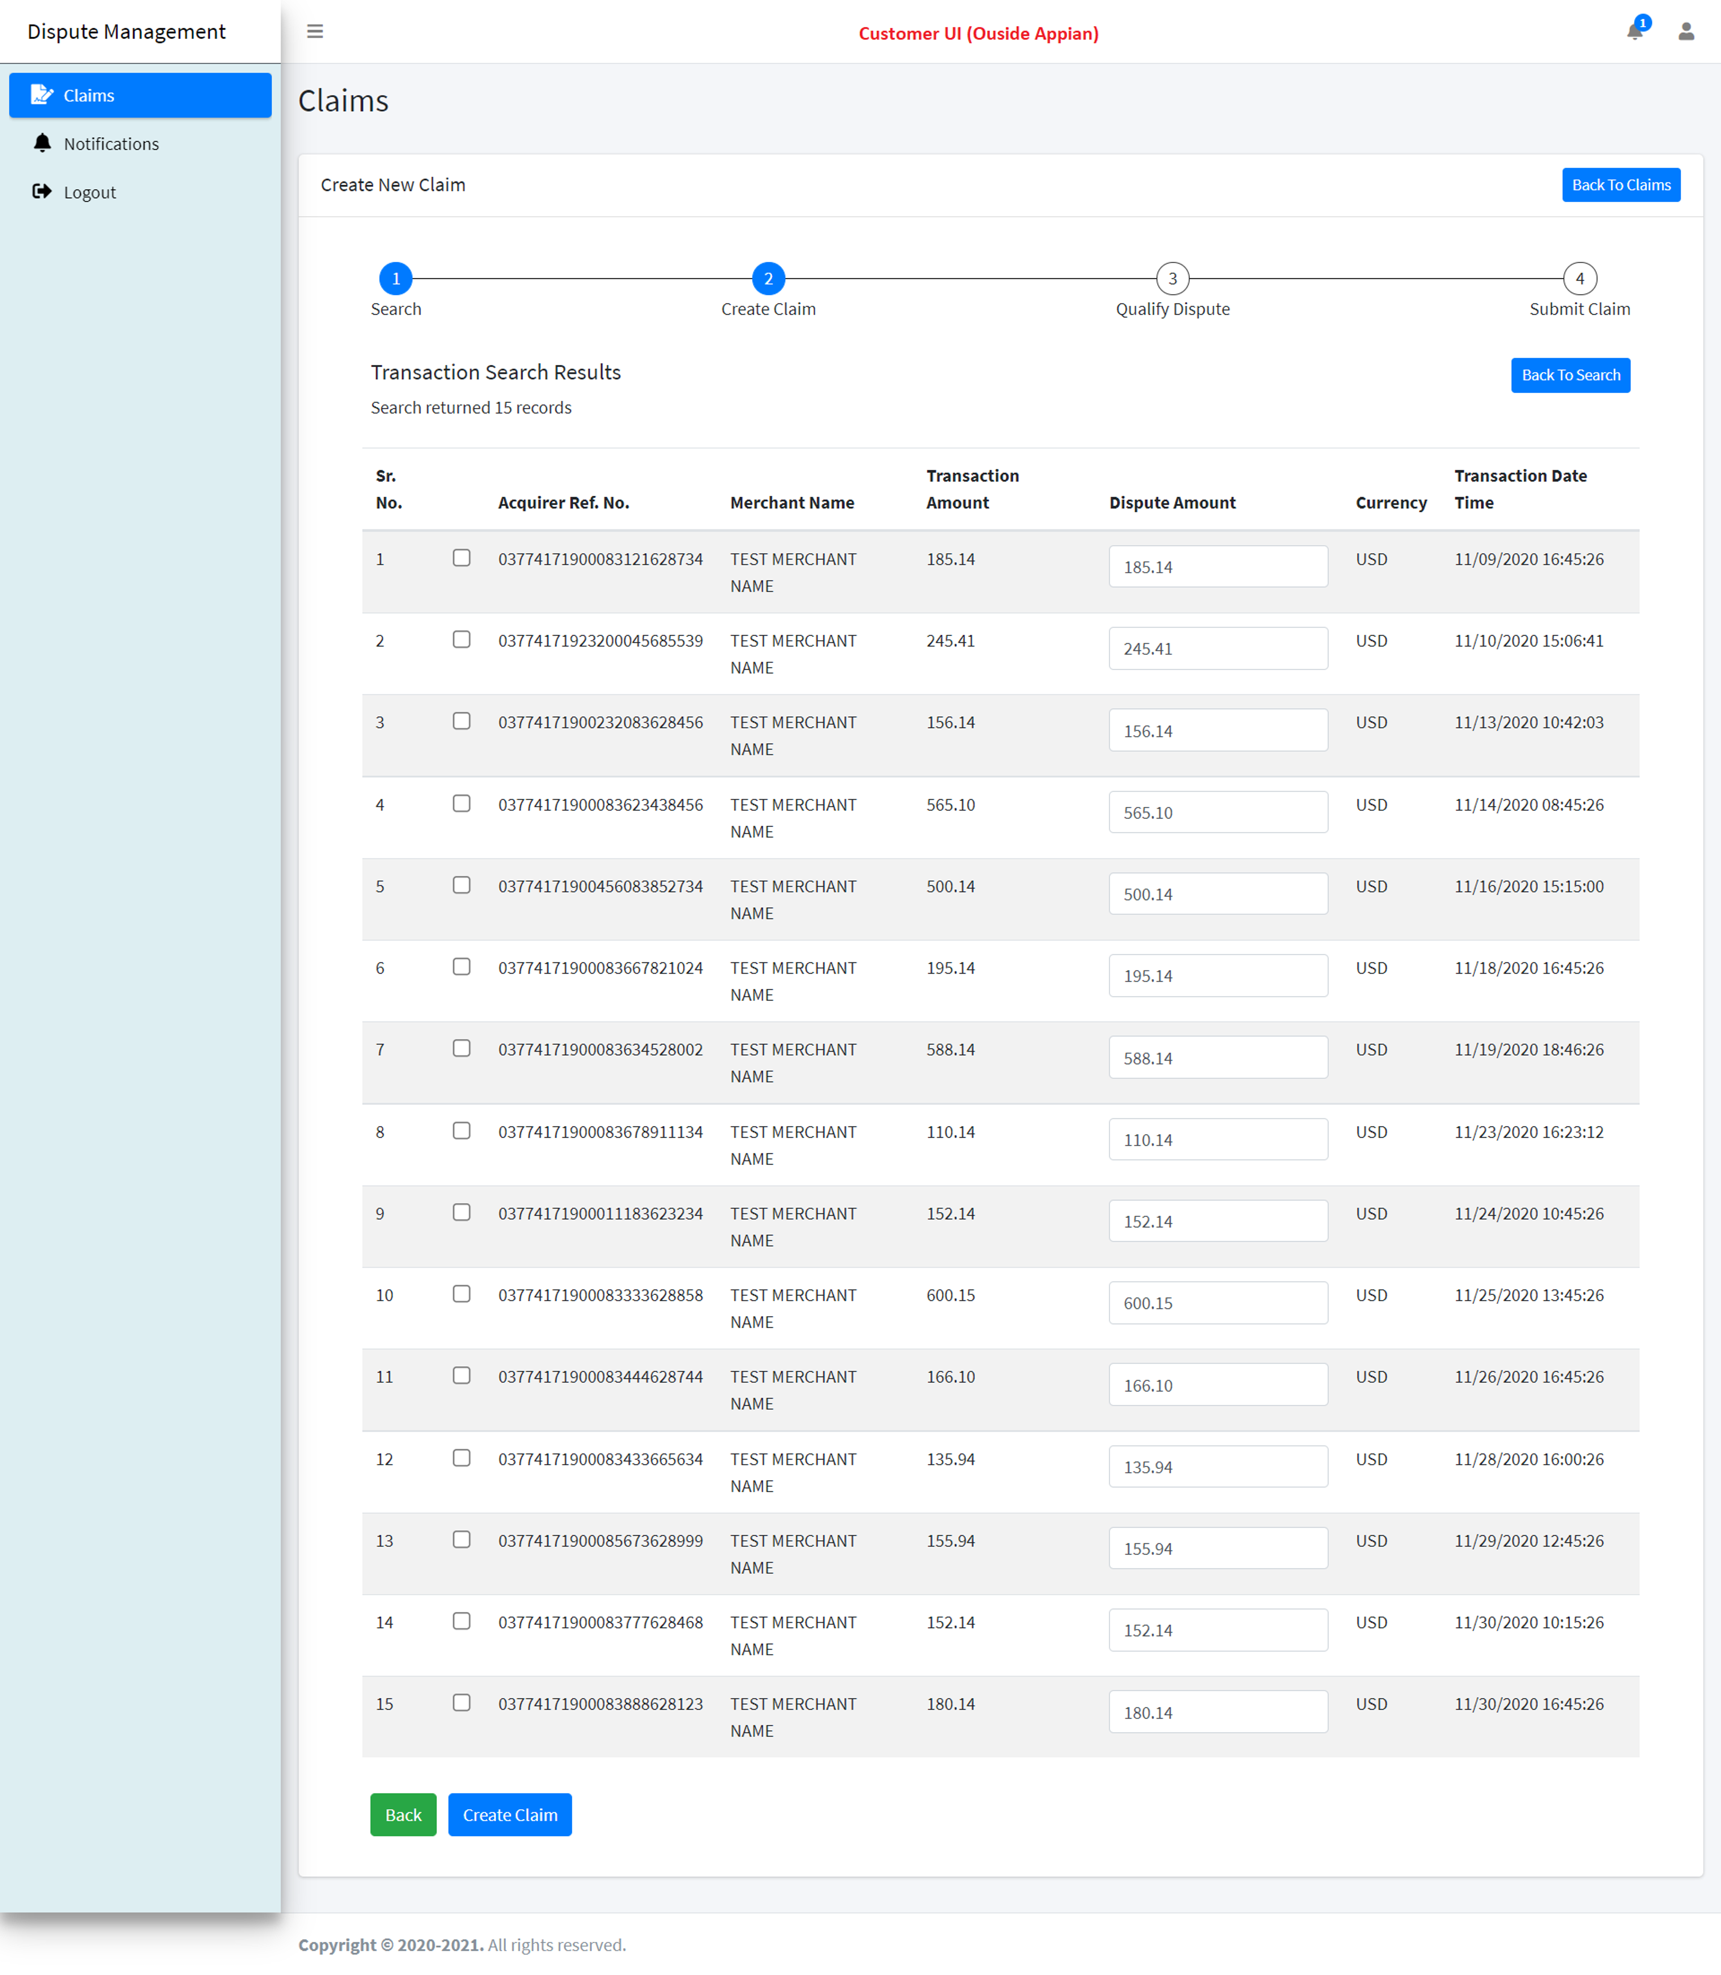Click Dispute Amount field showing 155.94
This screenshot has width=1721, height=1975.
pyautogui.click(x=1218, y=1550)
